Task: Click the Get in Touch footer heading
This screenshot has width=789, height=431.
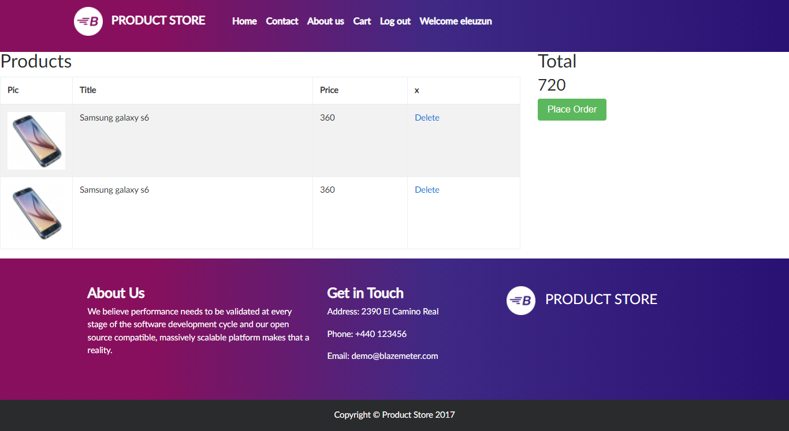Action: pos(365,293)
